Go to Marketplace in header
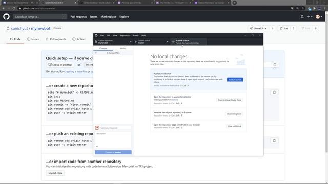This screenshot has width=328, height=184. 108,17
